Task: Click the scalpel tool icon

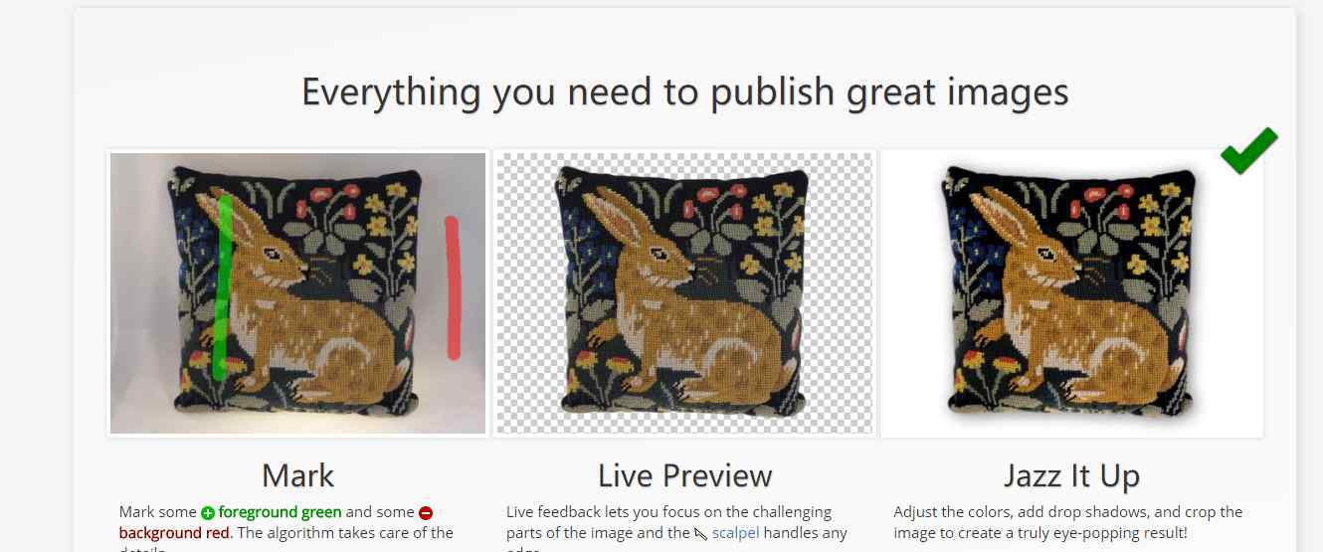Action: click(x=701, y=534)
